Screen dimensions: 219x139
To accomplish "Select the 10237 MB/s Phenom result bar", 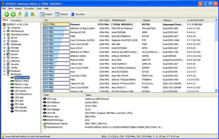I will [x=56, y=24].
